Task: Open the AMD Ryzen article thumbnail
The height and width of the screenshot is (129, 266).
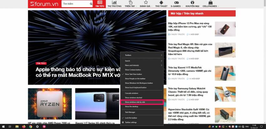Action: 50,104
